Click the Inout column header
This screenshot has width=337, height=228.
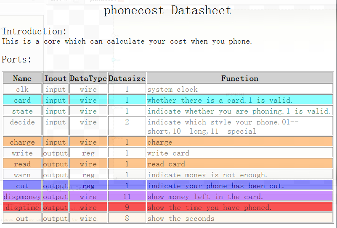(56, 78)
